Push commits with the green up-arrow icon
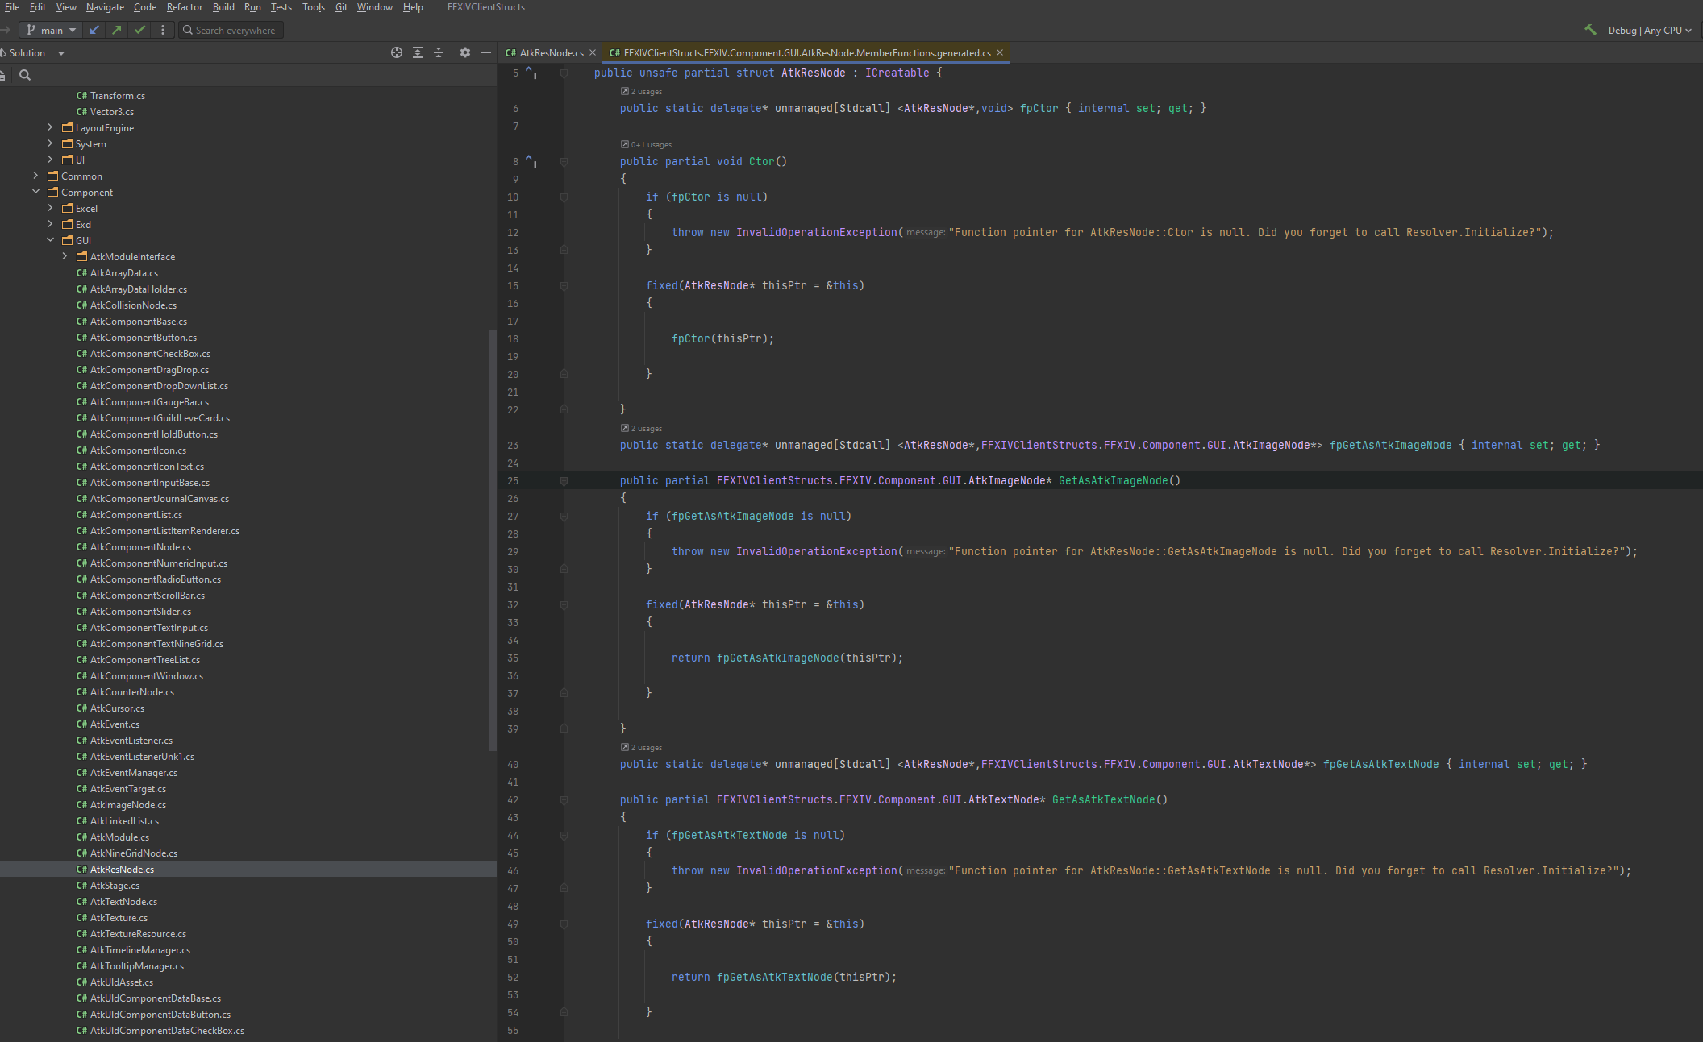 tap(117, 30)
